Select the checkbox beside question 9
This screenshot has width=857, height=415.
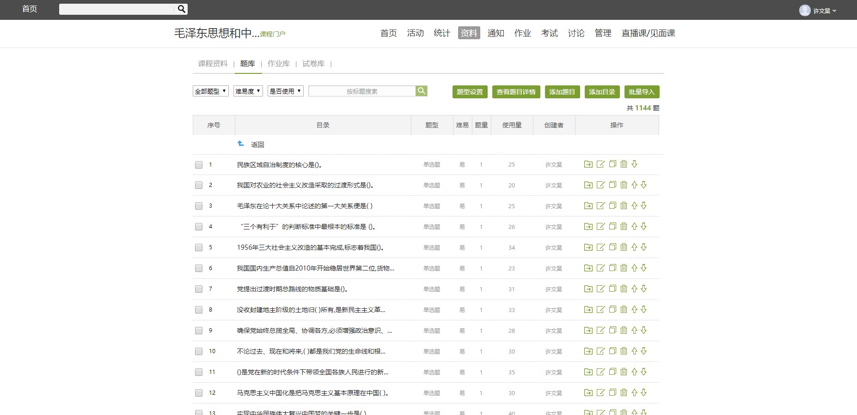[x=199, y=331]
